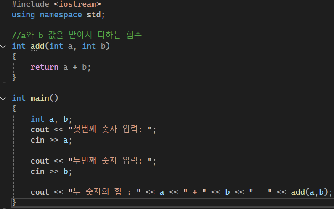334x209 pixels.
Task: Click the 'add' function name in its definition
Action: click(x=37, y=46)
